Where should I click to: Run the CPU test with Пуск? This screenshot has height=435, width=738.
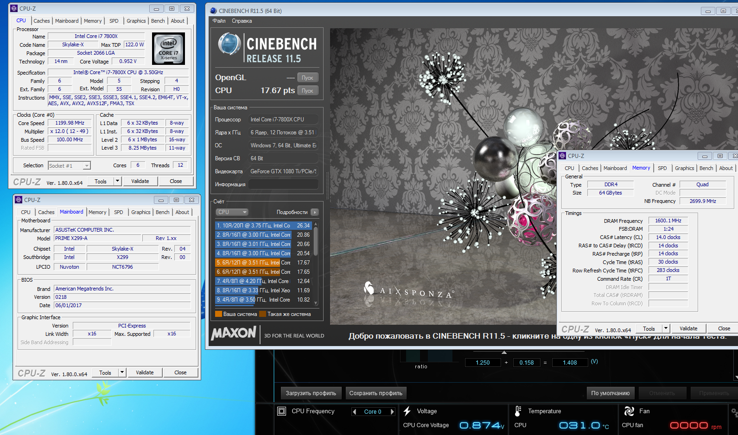pos(308,91)
